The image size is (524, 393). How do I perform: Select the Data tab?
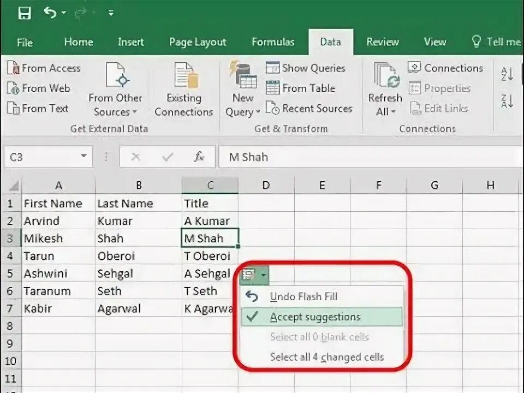[x=331, y=42]
